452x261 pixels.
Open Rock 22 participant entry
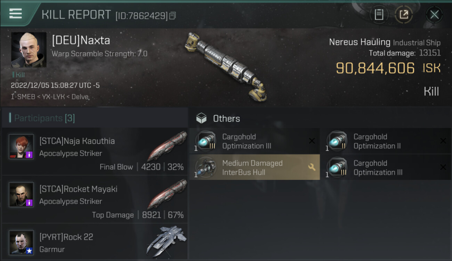click(95, 242)
